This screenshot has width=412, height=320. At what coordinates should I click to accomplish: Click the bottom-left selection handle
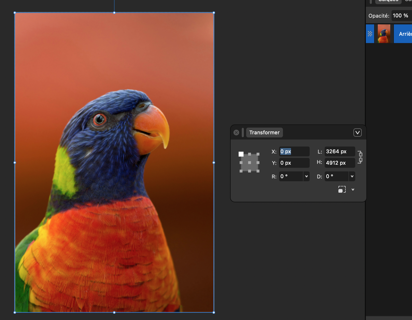[15, 312]
